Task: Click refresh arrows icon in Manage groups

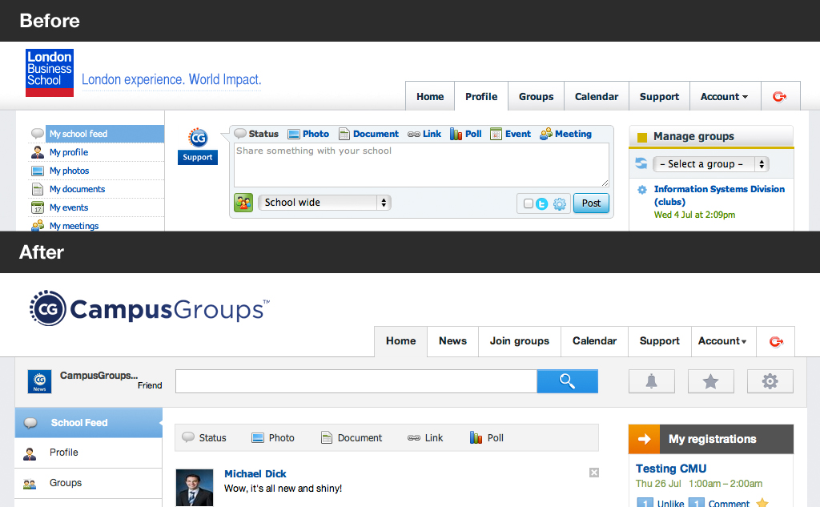Action: [x=641, y=163]
